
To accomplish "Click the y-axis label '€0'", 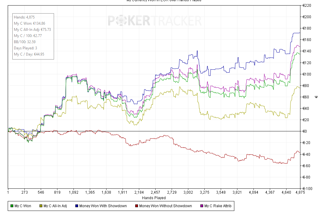I will pos(305,131).
